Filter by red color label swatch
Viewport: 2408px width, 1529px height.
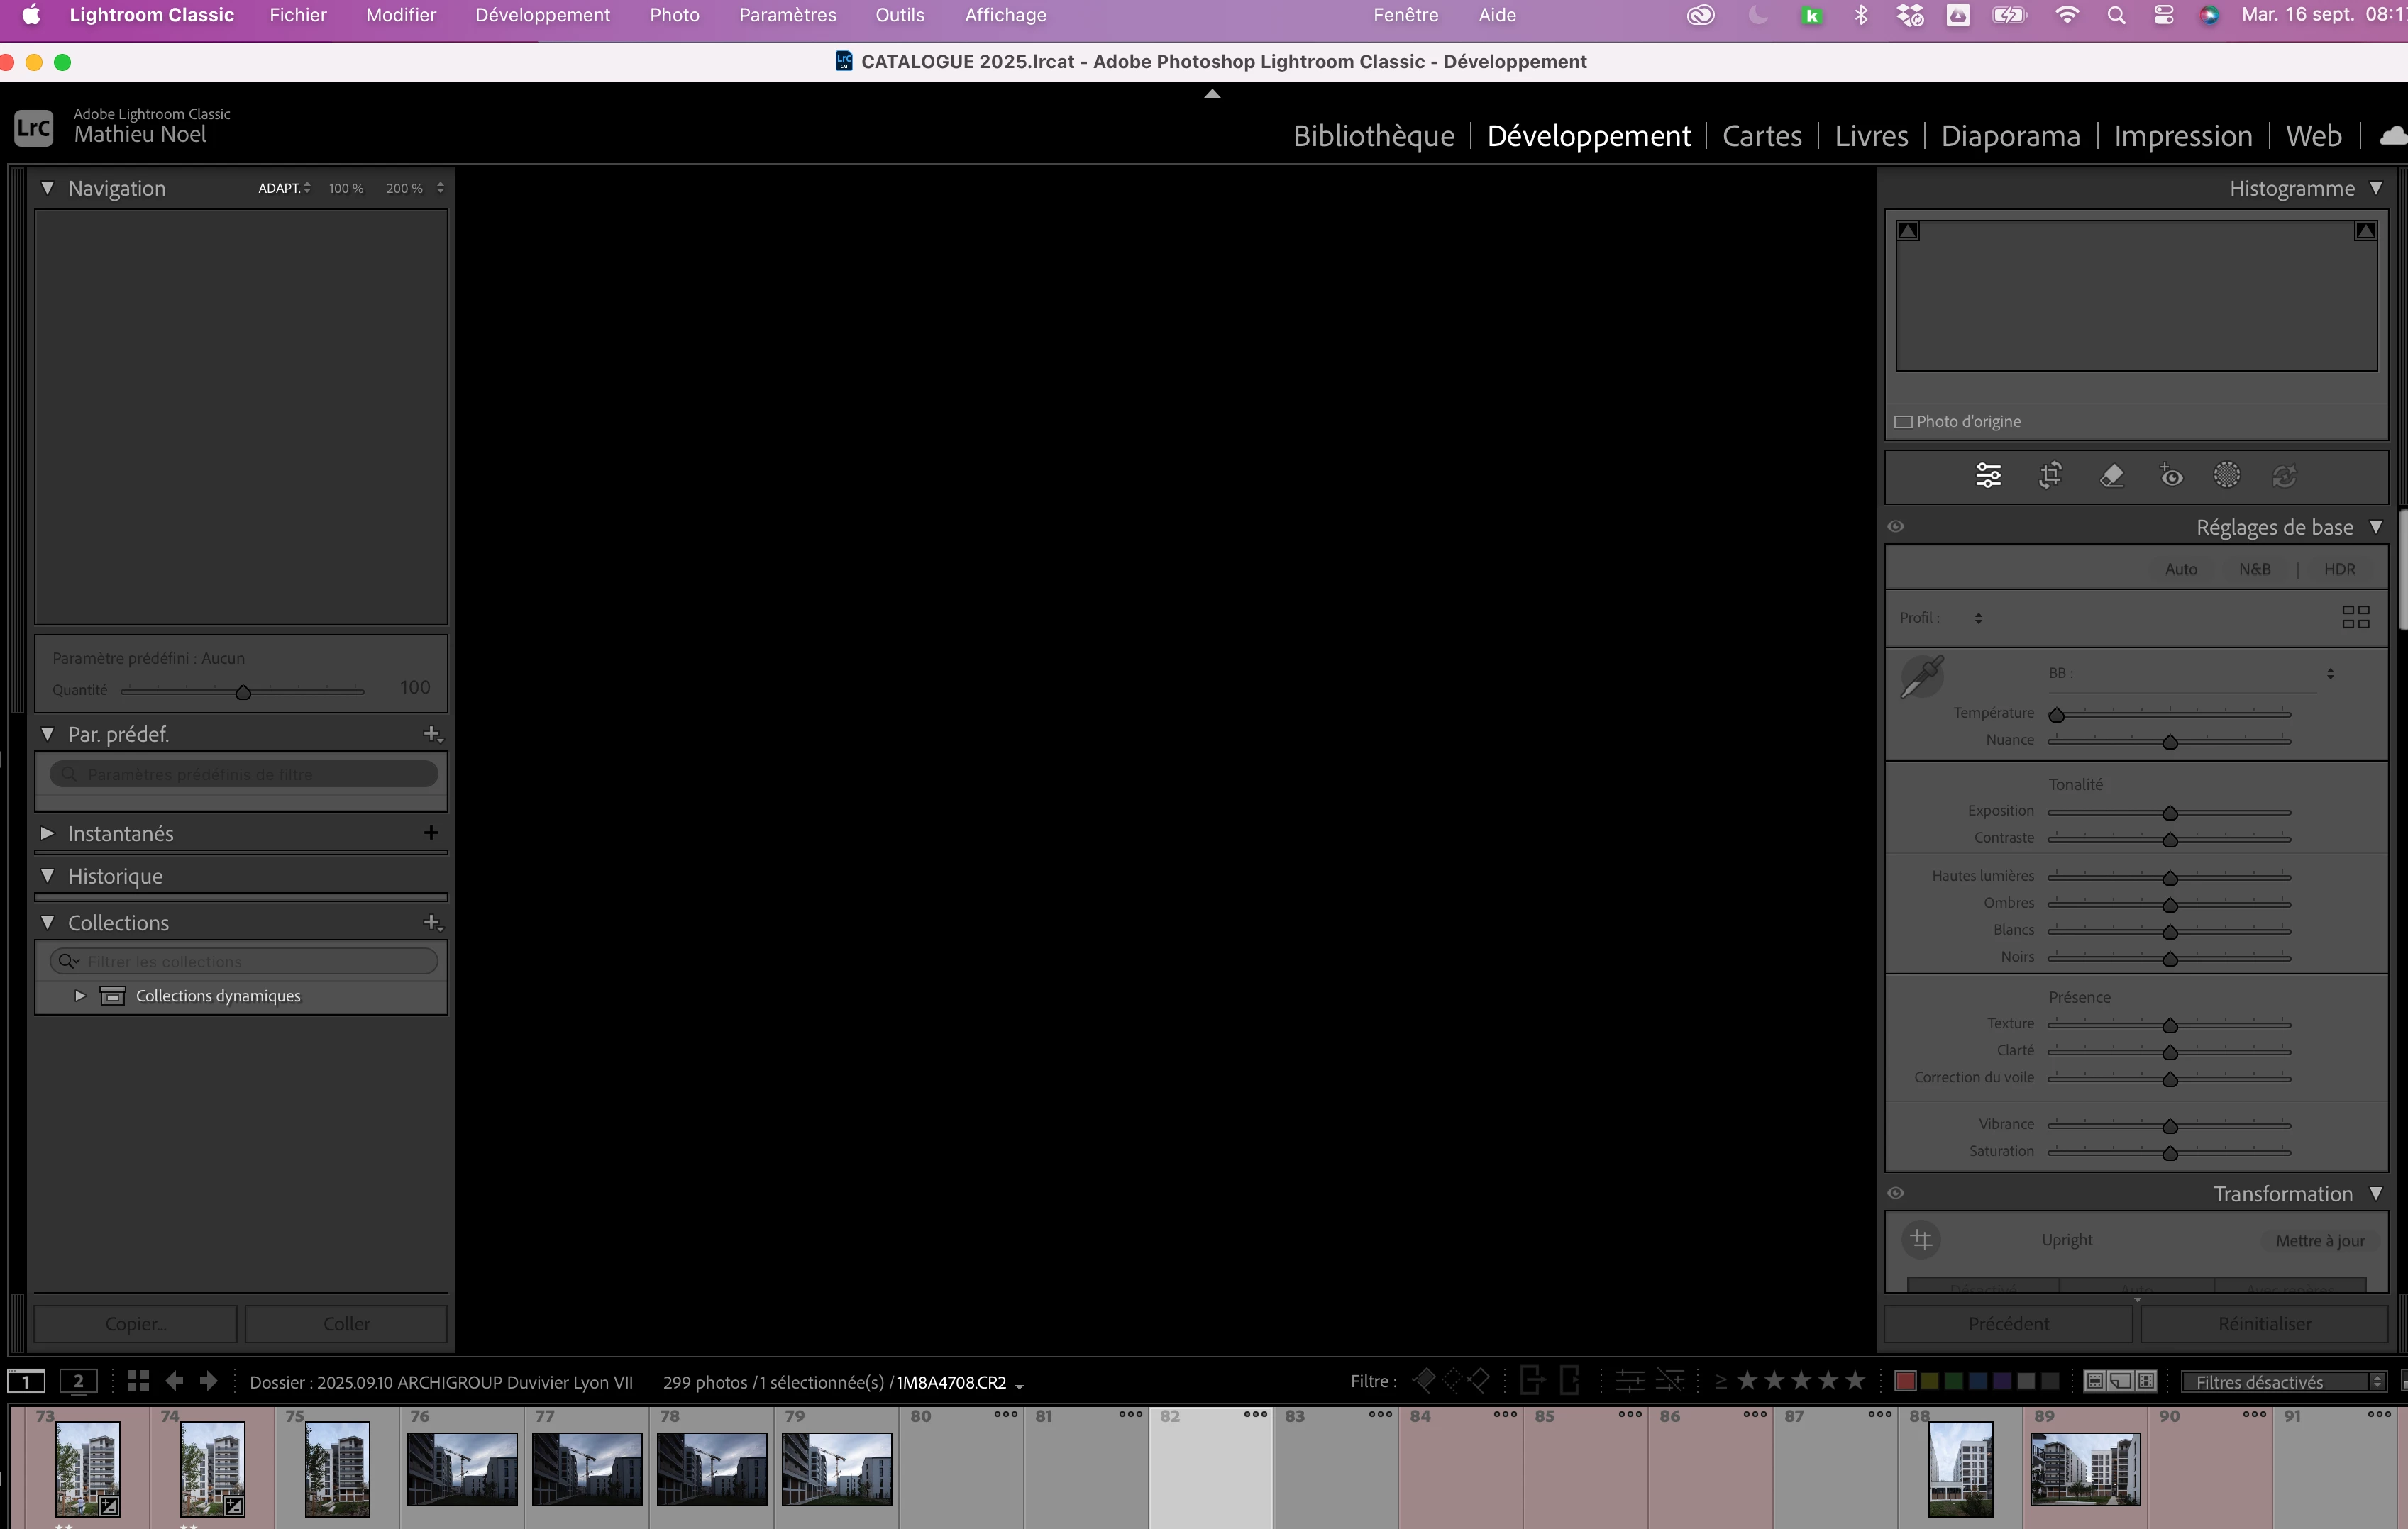[1905, 1381]
